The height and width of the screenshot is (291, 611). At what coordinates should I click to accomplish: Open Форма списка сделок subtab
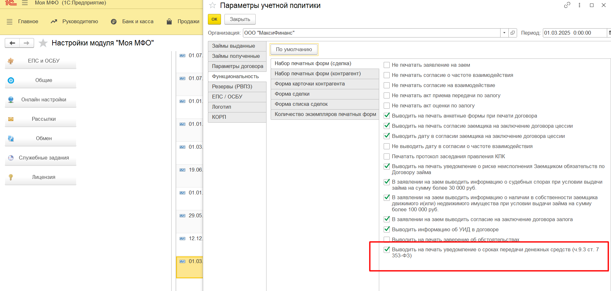[x=325, y=104]
